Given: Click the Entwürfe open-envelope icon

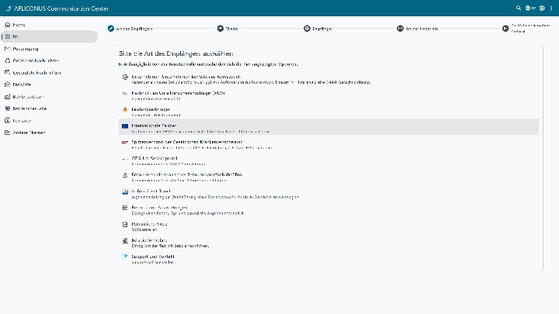Looking at the screenshot, I should click(x=8, y=85).
